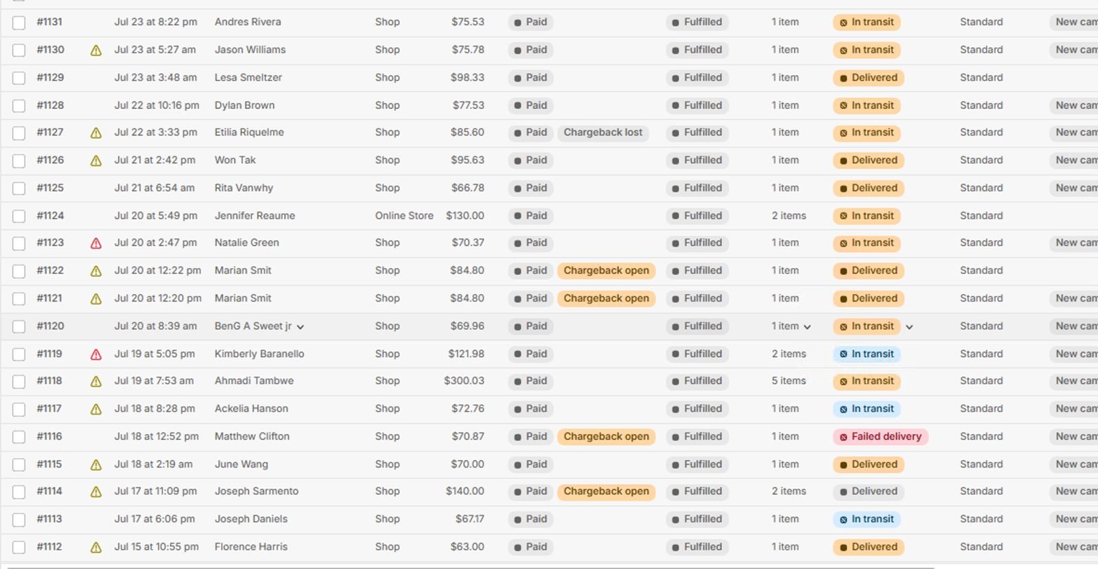The image size is (1098, 569).
Task: Click the warning triangle on order #1112
Action: (96, 548)
